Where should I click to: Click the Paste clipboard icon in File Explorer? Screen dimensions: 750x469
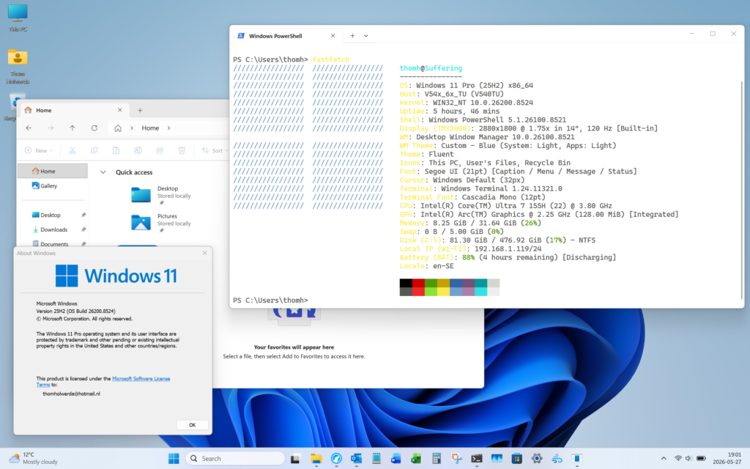pyautogui.click(x=116, y=150)
